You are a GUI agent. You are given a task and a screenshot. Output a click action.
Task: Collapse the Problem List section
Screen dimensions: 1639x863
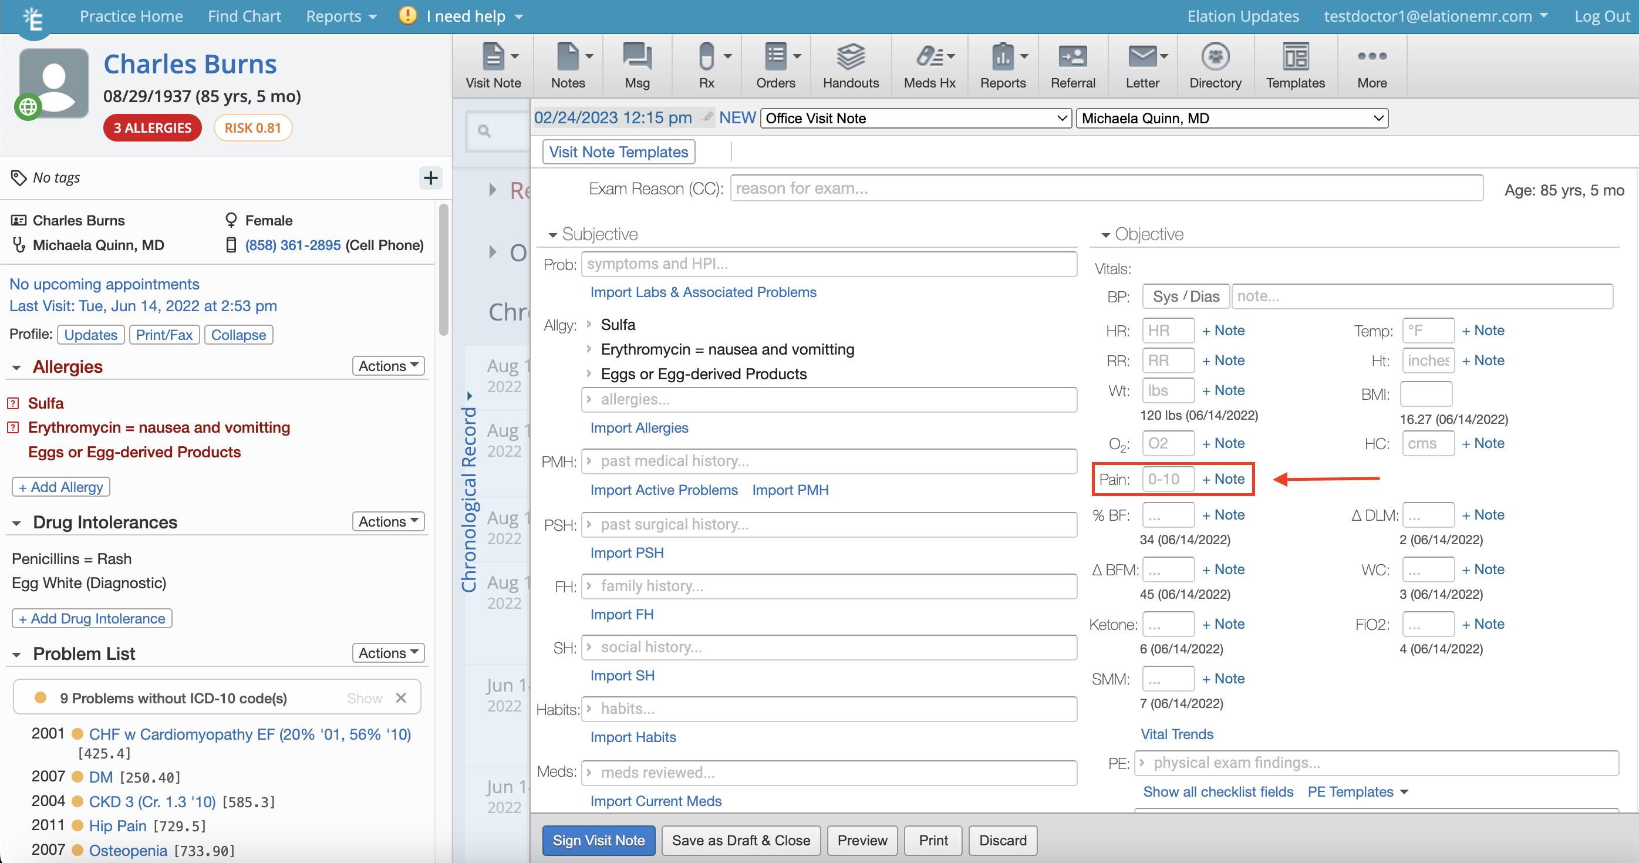coord(16,654)
